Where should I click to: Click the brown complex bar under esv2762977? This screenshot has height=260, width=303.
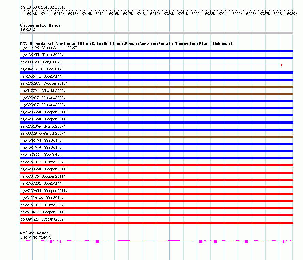pos(157,87)
